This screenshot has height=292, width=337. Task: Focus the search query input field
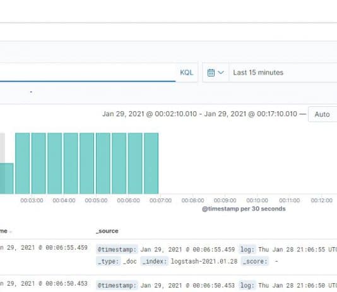click(x=88, y=73)
